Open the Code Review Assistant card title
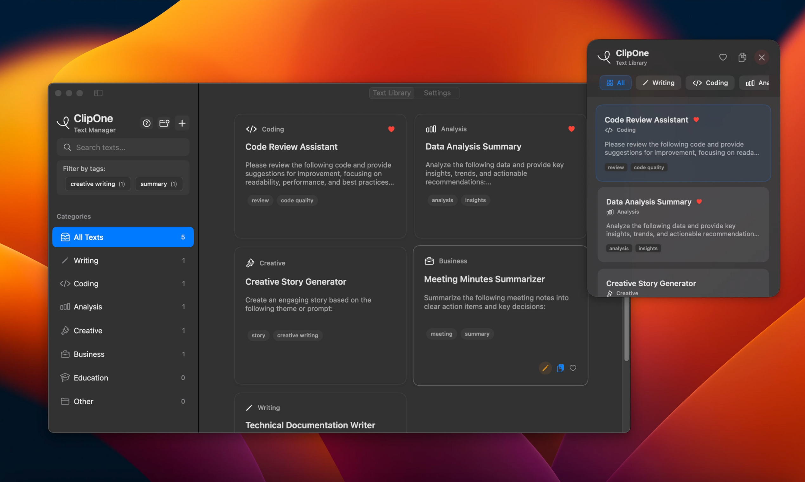 coord(291,147)
